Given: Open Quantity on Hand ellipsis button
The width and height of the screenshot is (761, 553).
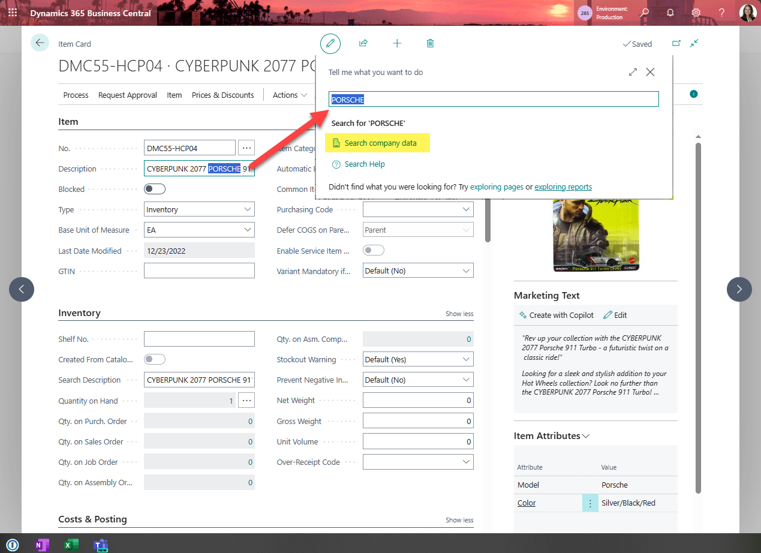Looking at the screenshot, I should (246, 400).
